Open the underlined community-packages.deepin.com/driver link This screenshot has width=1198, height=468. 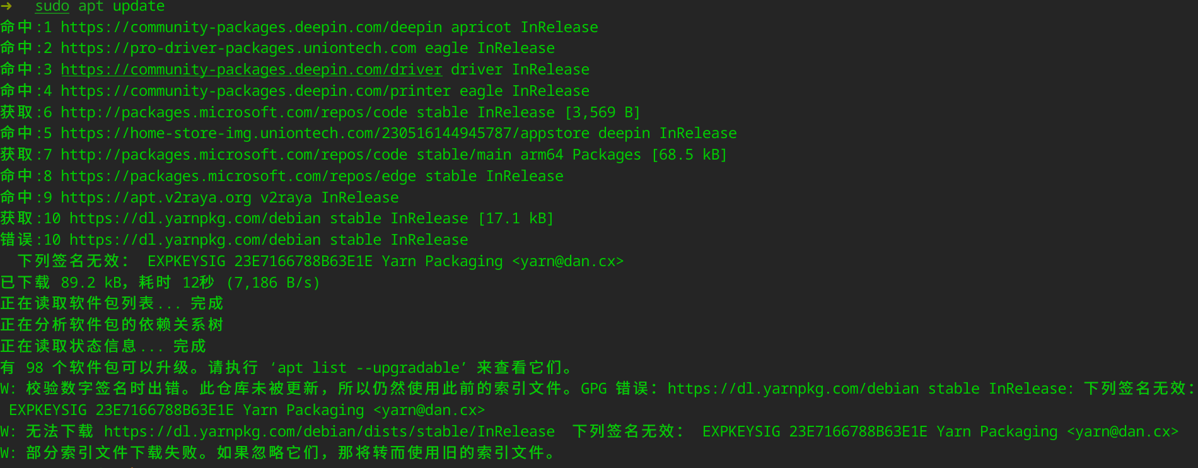[251, 69]
